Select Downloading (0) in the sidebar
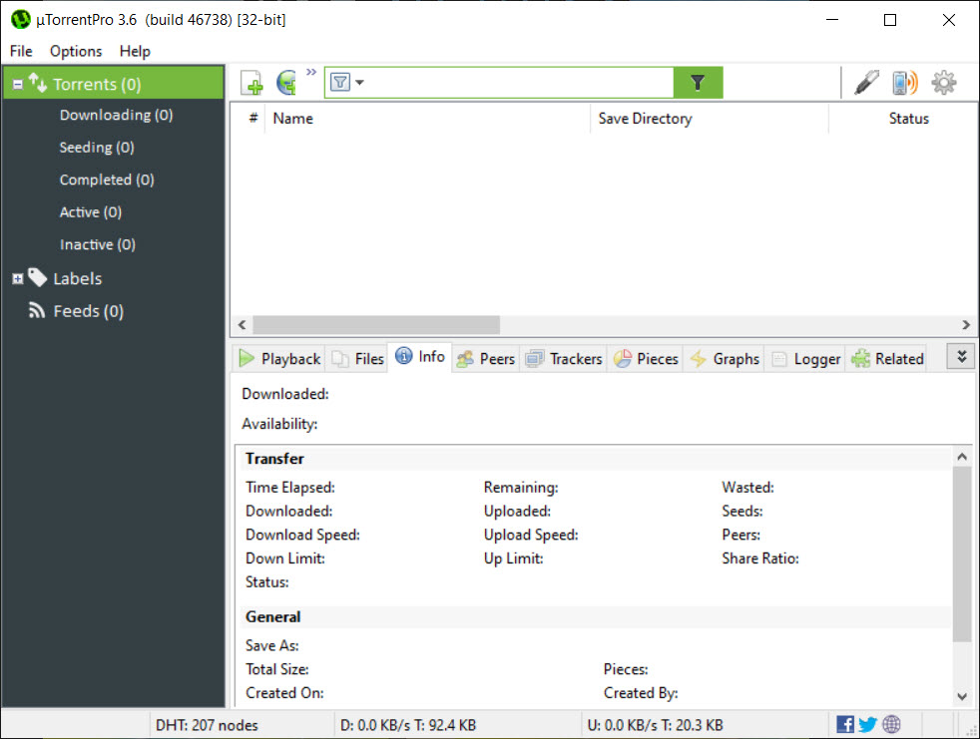 pos(116,115)
